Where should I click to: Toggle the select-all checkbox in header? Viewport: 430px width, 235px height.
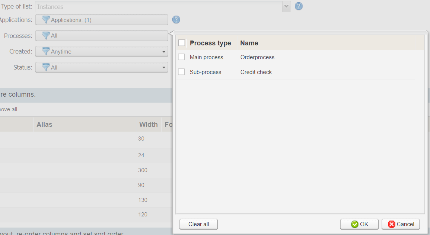point(182,43)
